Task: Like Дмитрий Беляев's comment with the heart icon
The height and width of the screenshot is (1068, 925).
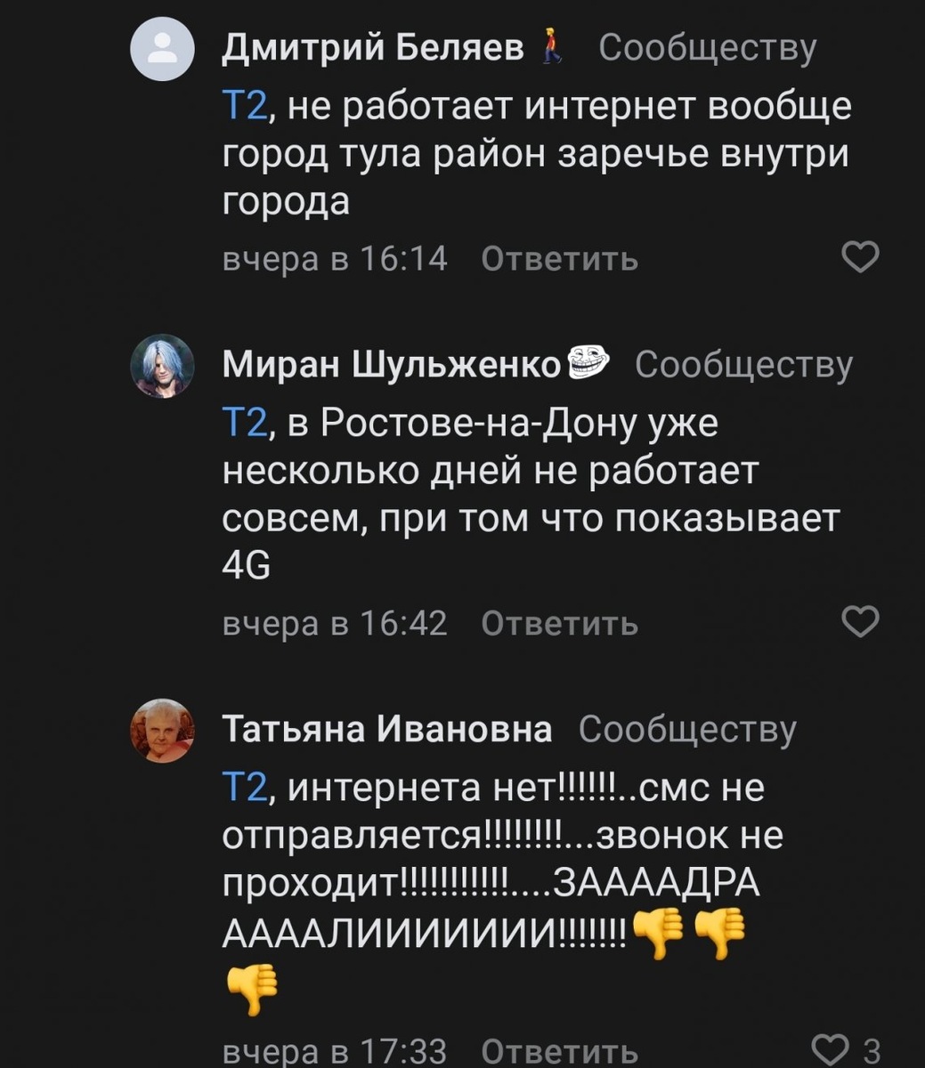Action: tap(859, 259)
